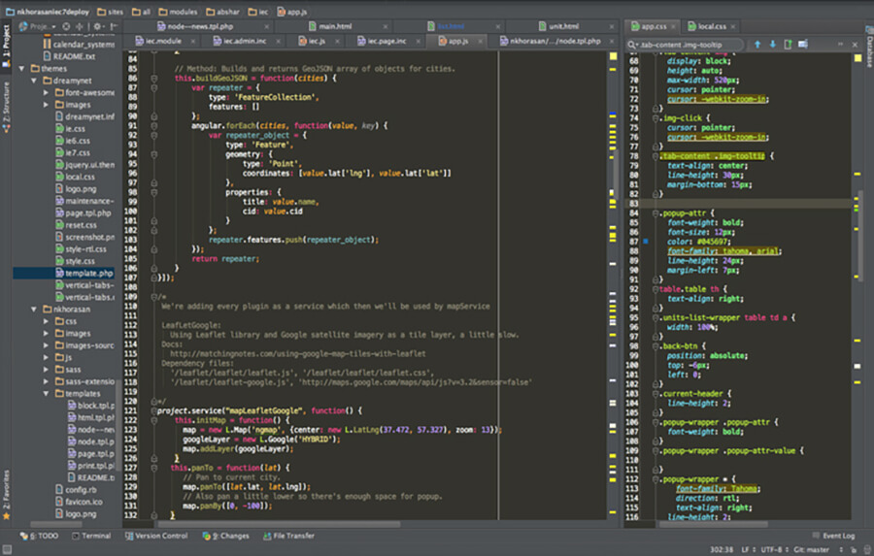The width and height of the screenshot is (874, 556).
Task: Expand the font-awesome folder in tree
Action: (x=47, y=92)
